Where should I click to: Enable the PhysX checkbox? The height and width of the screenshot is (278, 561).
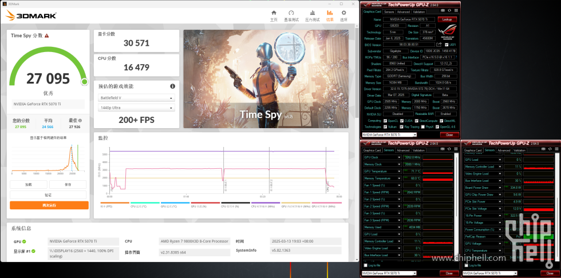(423, 127)
